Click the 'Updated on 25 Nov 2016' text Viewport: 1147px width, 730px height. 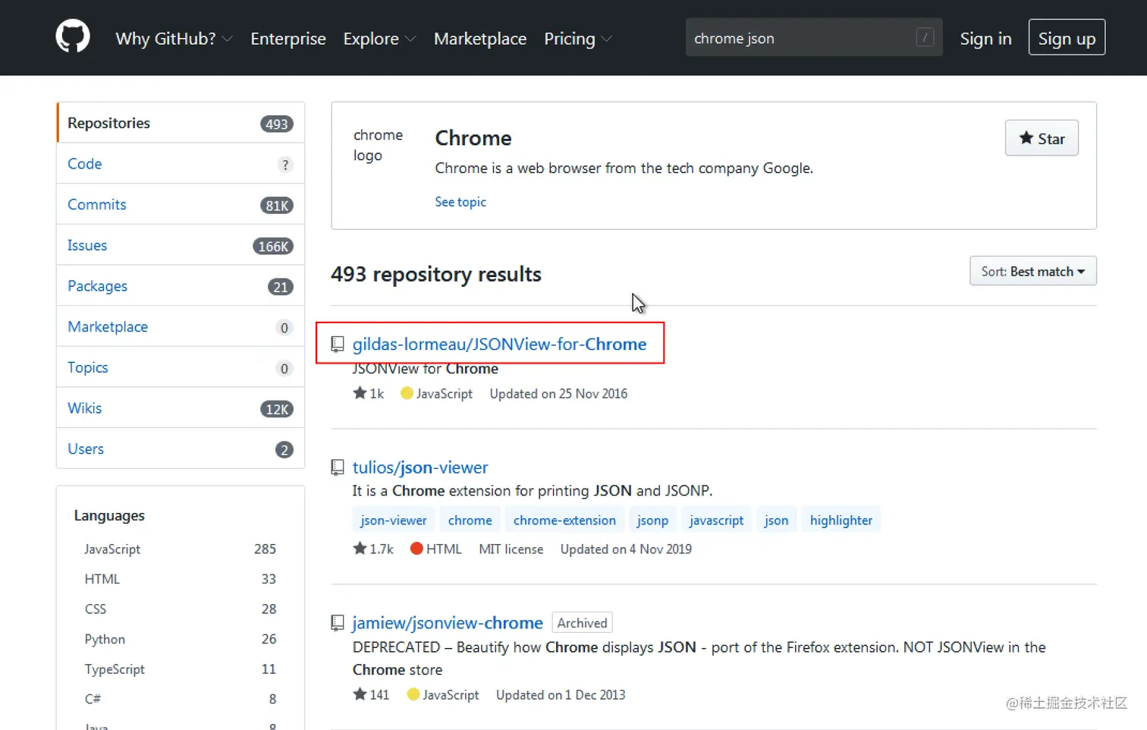click(558, 393)
